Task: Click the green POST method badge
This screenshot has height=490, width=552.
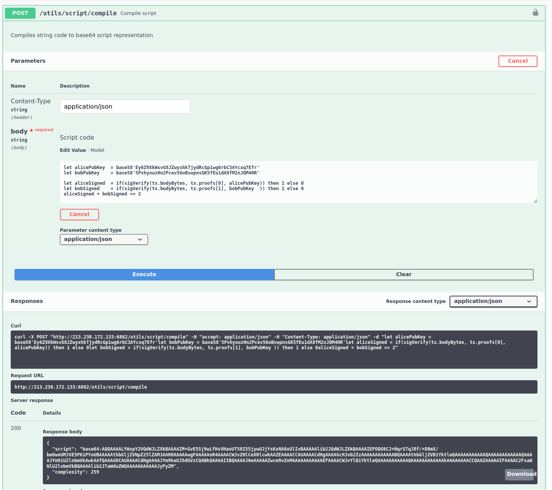Action: 20,13
